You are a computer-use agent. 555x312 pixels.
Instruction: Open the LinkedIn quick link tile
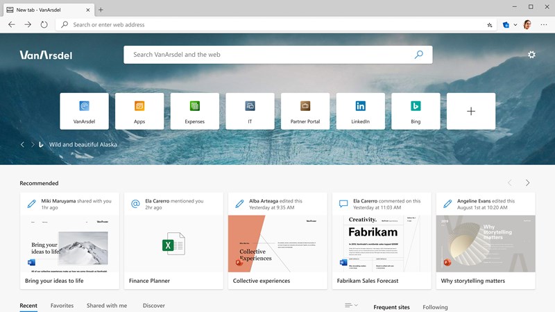pyautogui.click(x=360, y=111)
